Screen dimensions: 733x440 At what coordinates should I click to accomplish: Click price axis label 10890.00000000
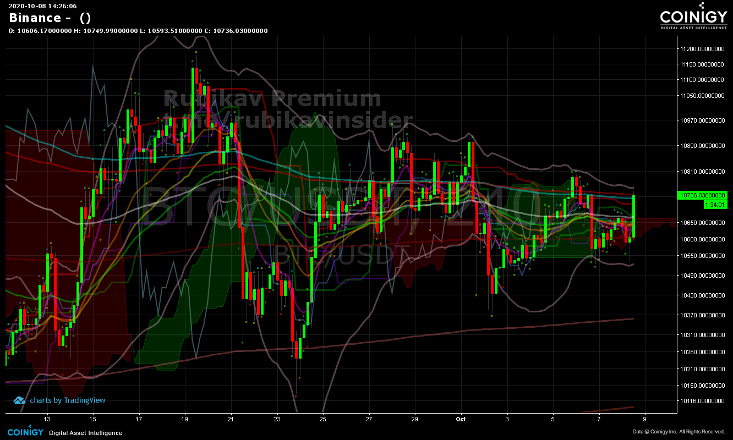click(702, 146)
